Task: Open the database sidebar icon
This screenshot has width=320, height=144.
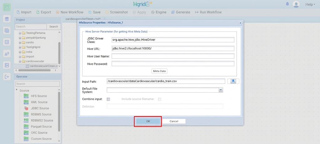Action: 7,19
